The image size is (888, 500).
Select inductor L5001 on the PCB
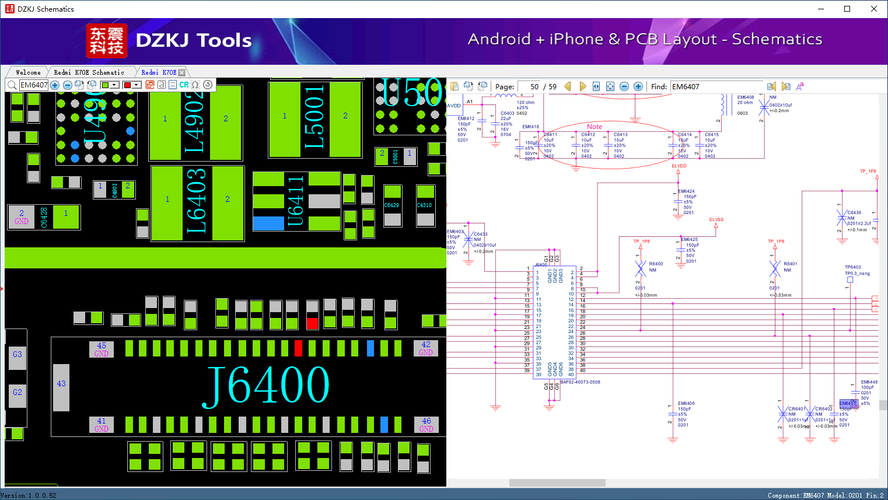(314, 120)
